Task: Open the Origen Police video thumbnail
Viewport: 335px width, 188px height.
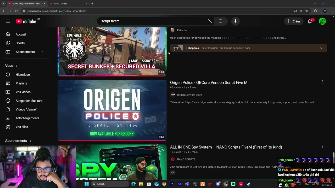Action: click(x=112, y=110)
